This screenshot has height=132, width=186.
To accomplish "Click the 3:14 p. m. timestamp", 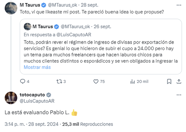I will [x=15, y=124].
